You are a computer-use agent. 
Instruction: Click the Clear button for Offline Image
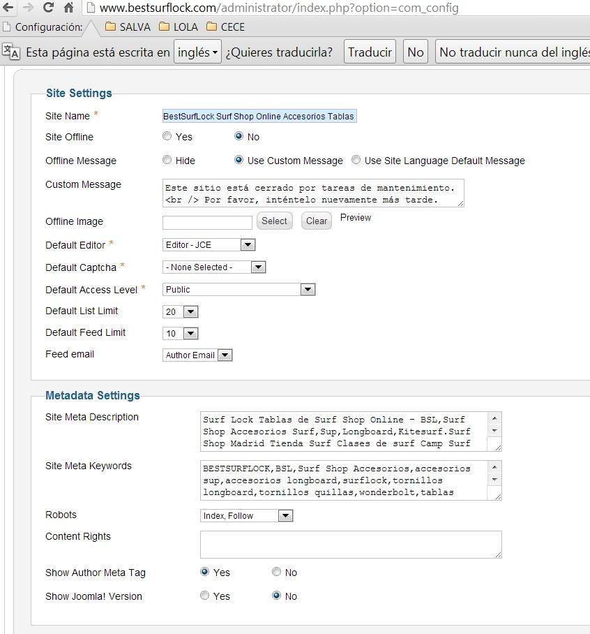click(x=317, y=221)
